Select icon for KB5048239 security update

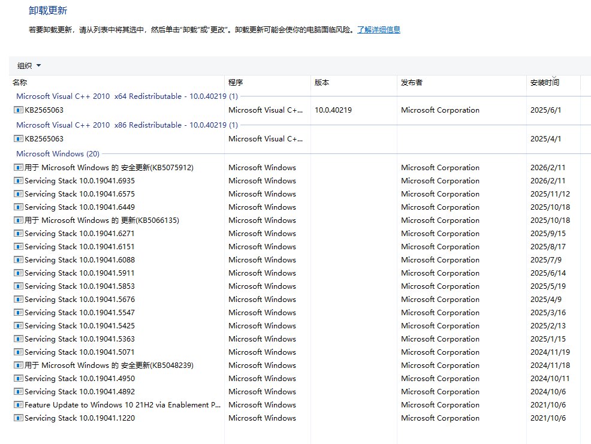point(18,366)
